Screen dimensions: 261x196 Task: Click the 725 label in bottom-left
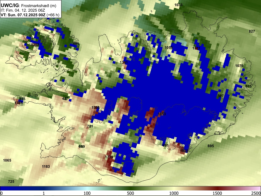click(11, 182)
